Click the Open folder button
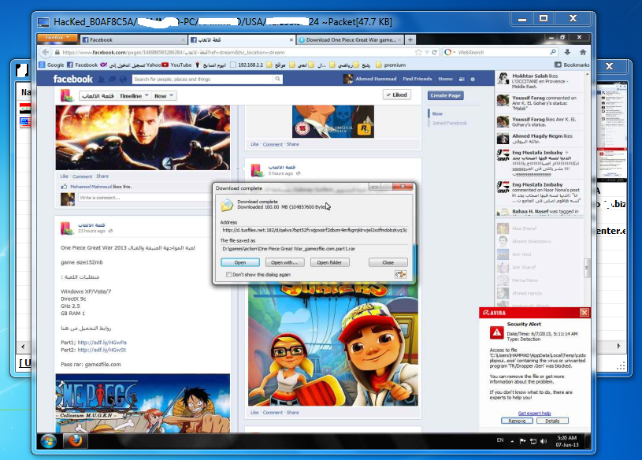Image resolution: width=642 pixels, height=460 pixels. (x=329, y=262)
